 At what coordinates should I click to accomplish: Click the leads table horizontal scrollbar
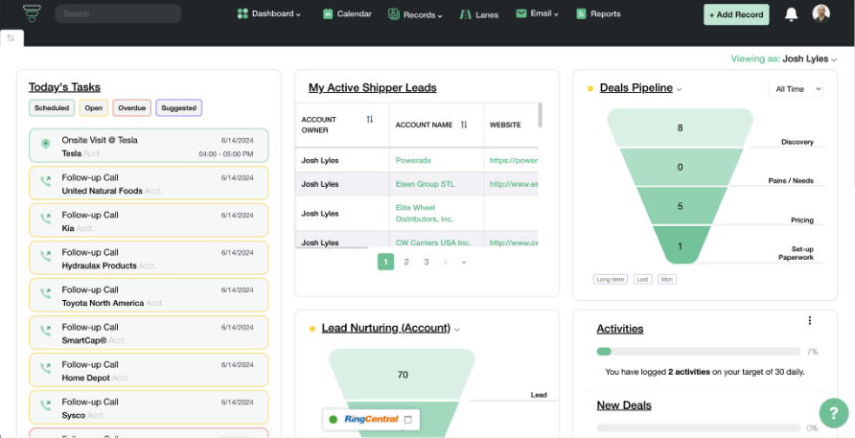click(x=332, y=247)
